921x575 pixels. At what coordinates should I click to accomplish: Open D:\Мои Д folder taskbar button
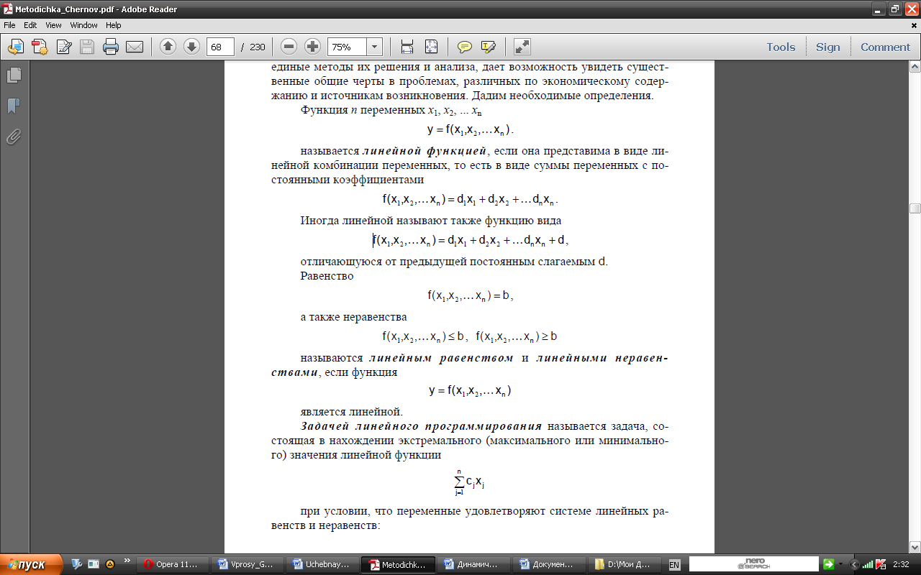pos(624,564)
